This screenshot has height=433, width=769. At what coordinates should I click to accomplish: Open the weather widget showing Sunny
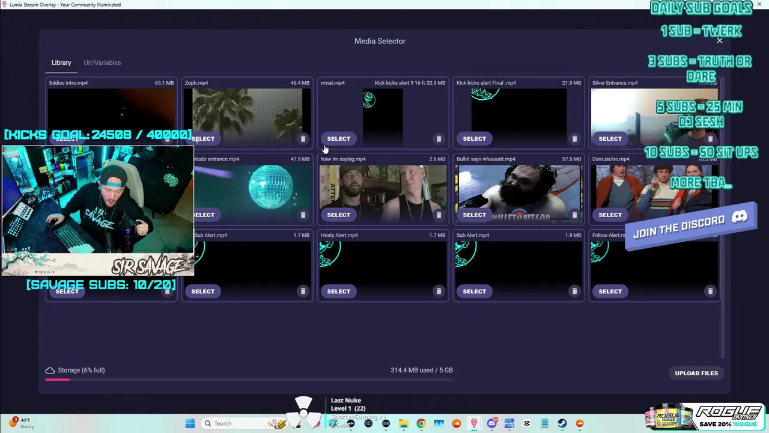[22, 423]
